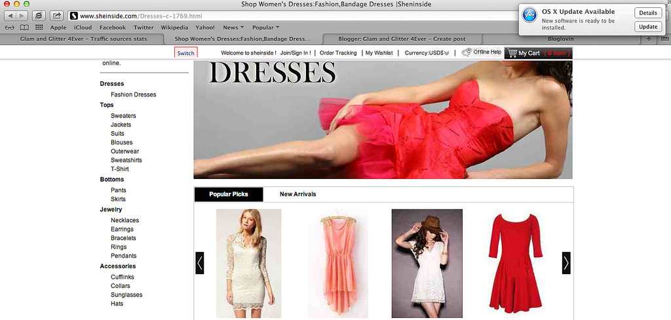Viewport: 671px width, 320px height.
Task: Switch to Bloglovin tab
Action: [x=561, y=39]
